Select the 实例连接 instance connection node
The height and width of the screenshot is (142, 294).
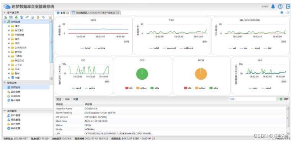(14, 22)
